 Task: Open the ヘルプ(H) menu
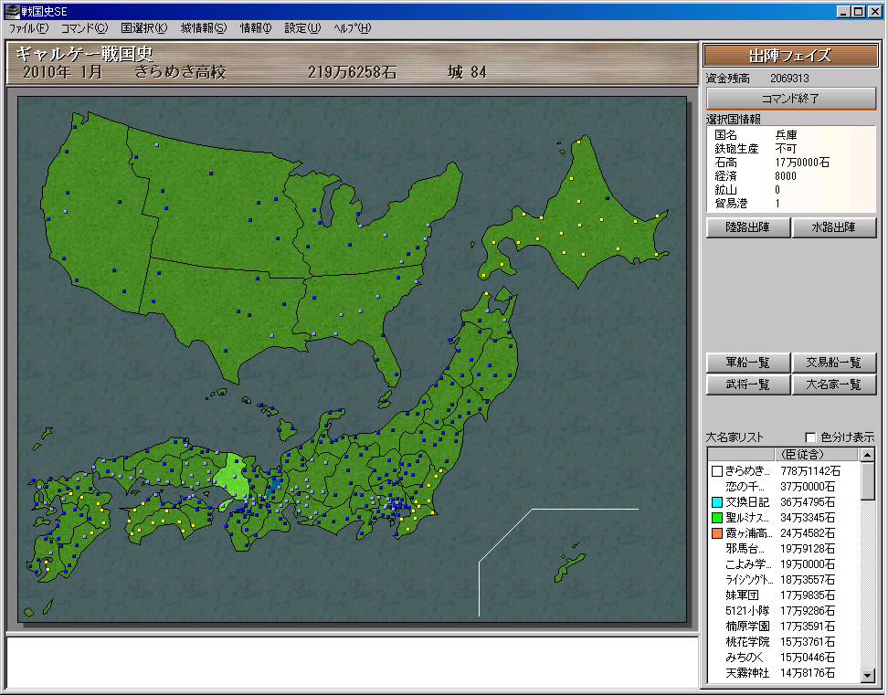tap(353, 27)
